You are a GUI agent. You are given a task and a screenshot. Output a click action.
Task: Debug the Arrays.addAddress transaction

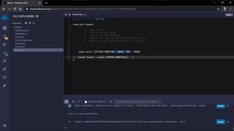pos(220,106)
